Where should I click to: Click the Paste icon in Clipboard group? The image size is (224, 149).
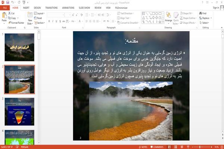4,15
